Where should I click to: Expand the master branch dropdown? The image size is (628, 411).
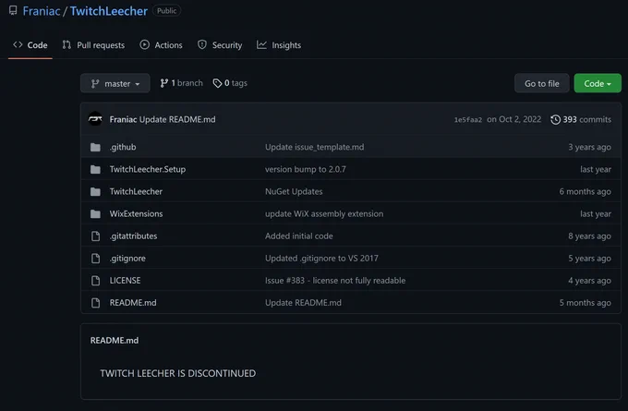(115, 83)
